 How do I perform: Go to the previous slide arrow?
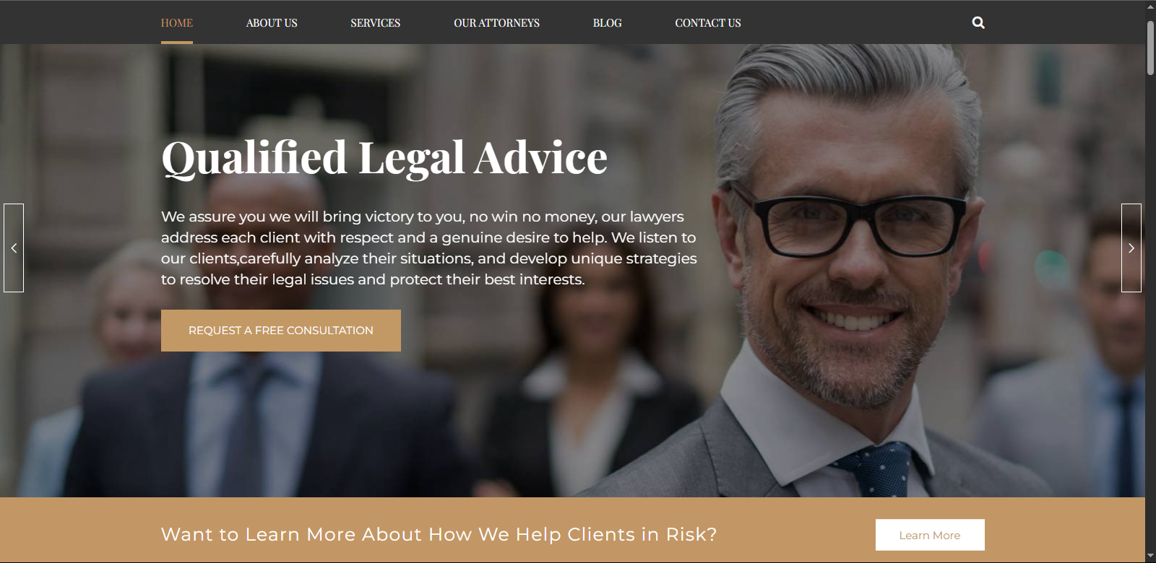pos(14,248)
